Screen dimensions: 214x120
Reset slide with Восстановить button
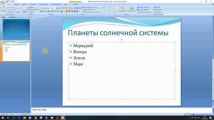click(33, 10)
